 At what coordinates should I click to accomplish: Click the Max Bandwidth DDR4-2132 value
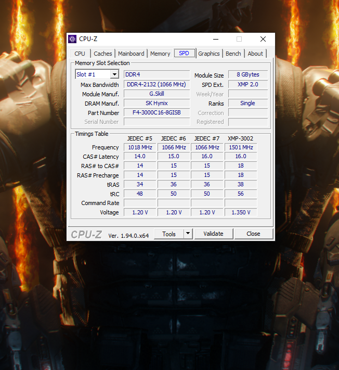157,84
